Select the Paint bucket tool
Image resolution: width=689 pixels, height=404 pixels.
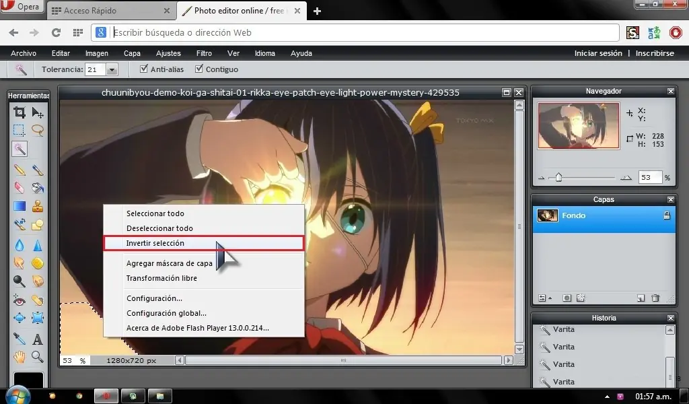(x=38, y=188)
